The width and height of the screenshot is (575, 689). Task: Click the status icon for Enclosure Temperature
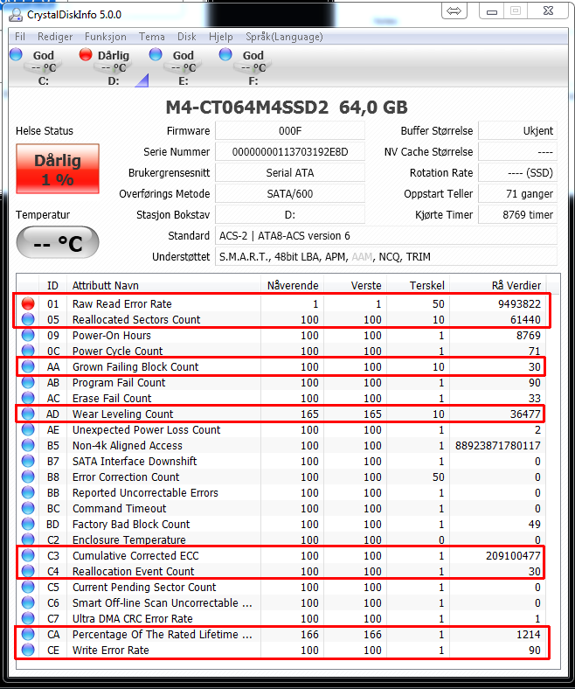[x=28, y=539]
